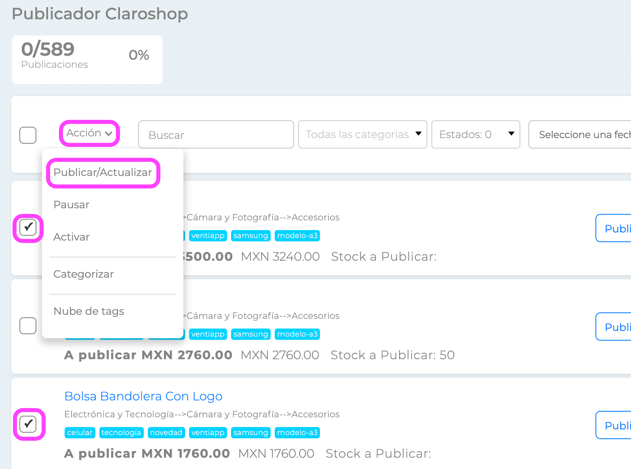Click Stock a Publicar: 50 text
The height and width of the screenshot is (469, 631).
(x=393, y=355)
